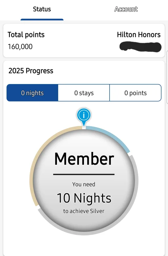
Task: Tap the 160,000 points balance
Action: click(x=20, y=47)
